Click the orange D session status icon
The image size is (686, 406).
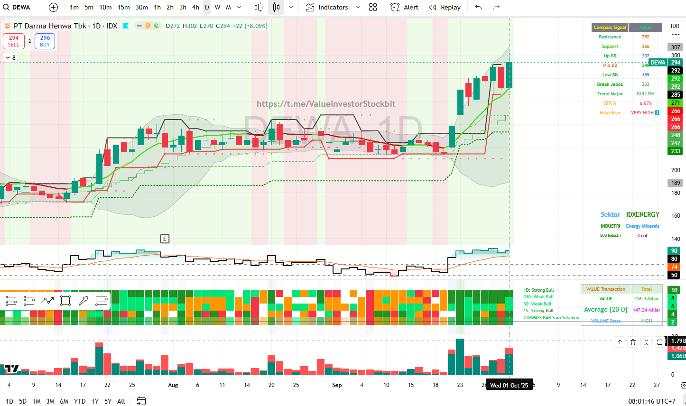click(148, 26)
